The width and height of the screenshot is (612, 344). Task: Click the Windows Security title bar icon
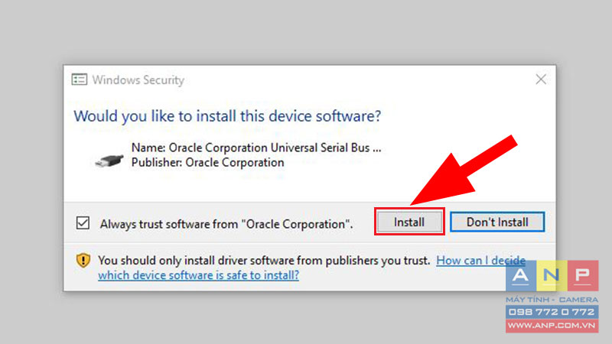80,80
